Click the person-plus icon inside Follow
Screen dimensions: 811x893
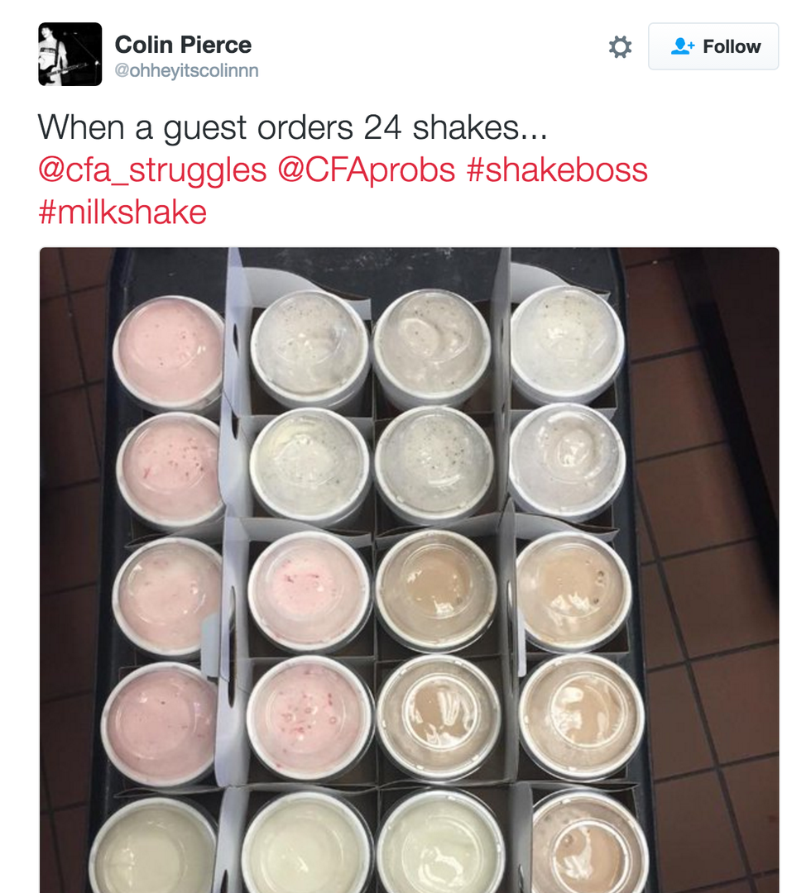682,46
